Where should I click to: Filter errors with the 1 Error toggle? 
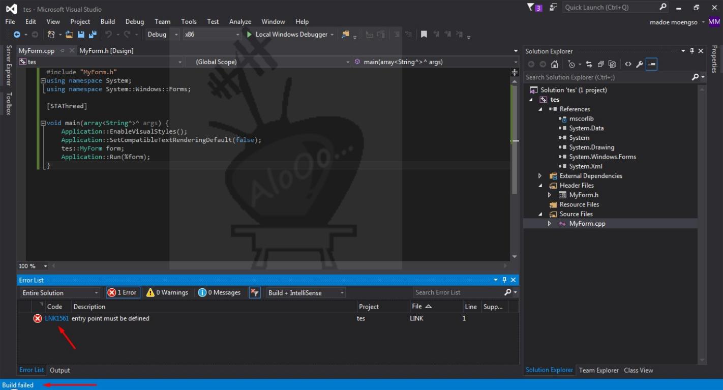coord(123,292)
